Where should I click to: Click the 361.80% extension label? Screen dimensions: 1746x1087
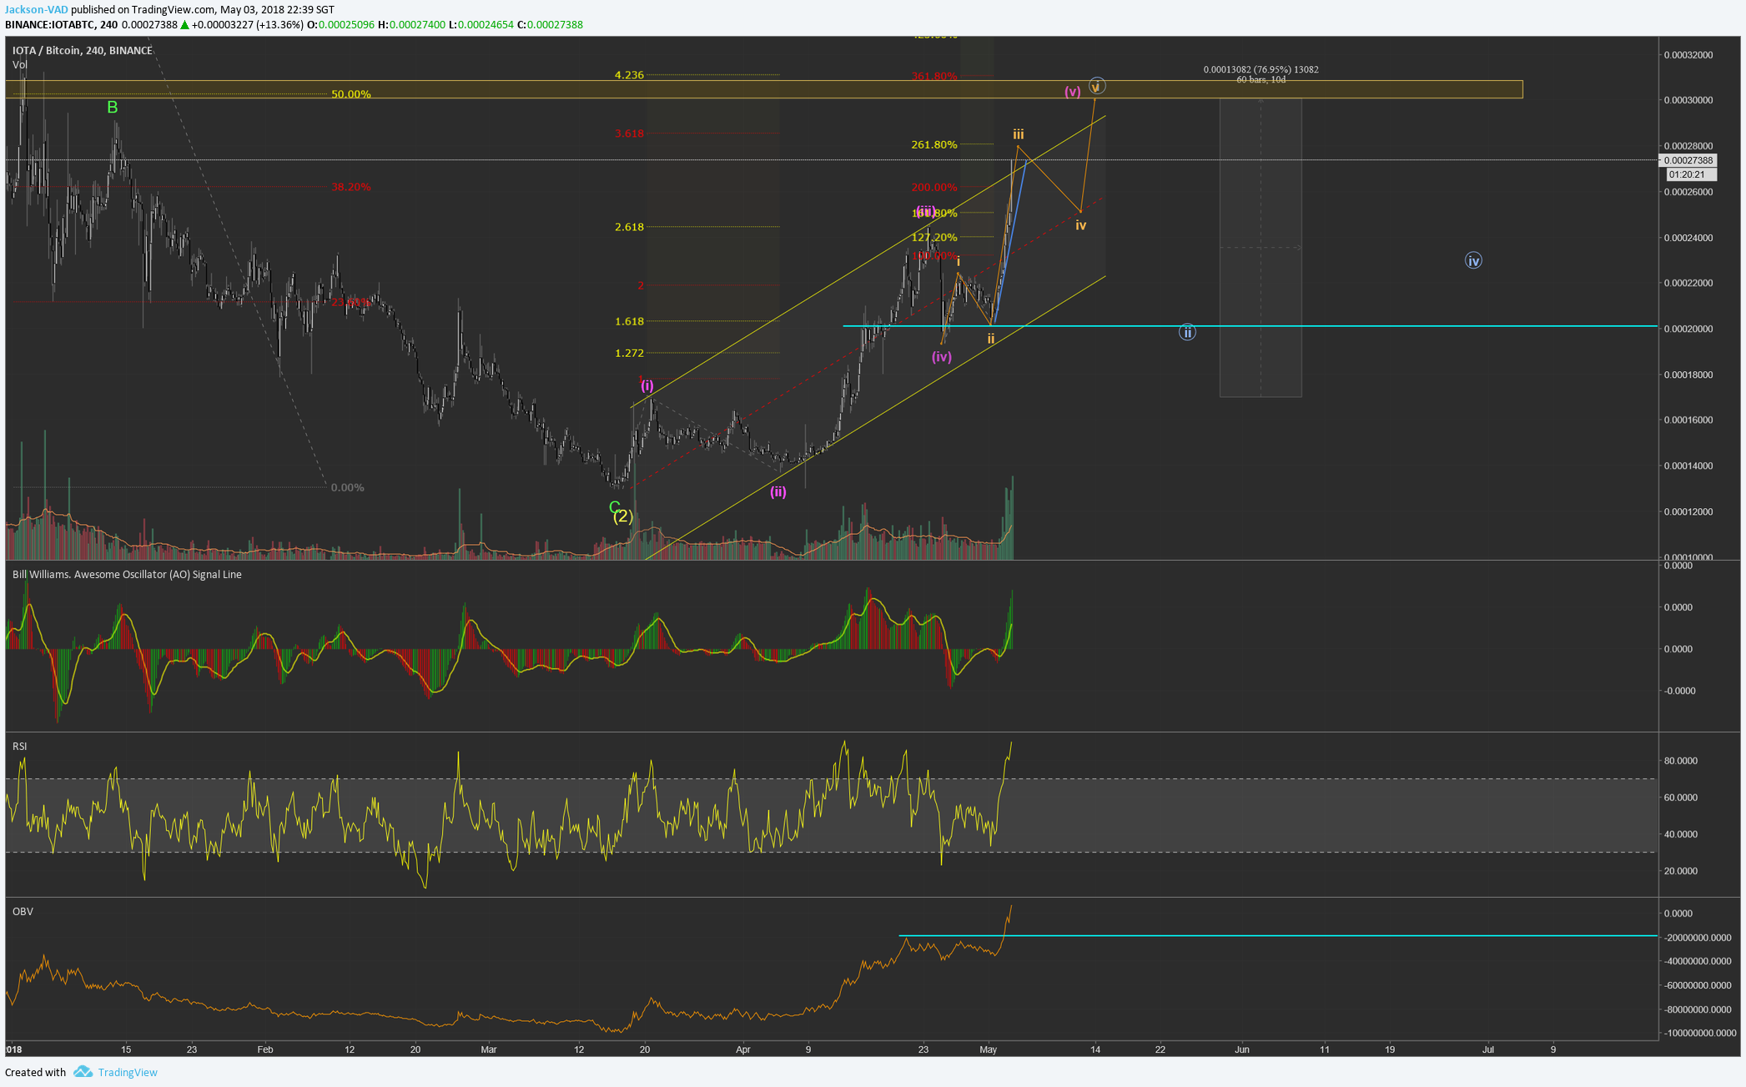coord(934,76)
